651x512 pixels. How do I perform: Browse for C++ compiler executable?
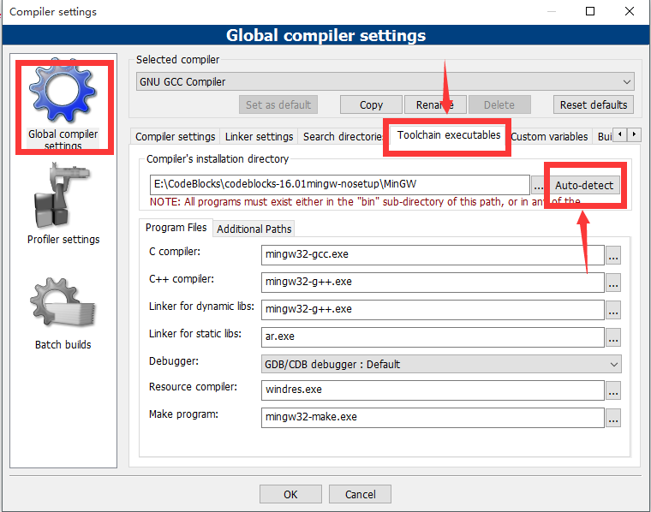[x=612, y=283]
